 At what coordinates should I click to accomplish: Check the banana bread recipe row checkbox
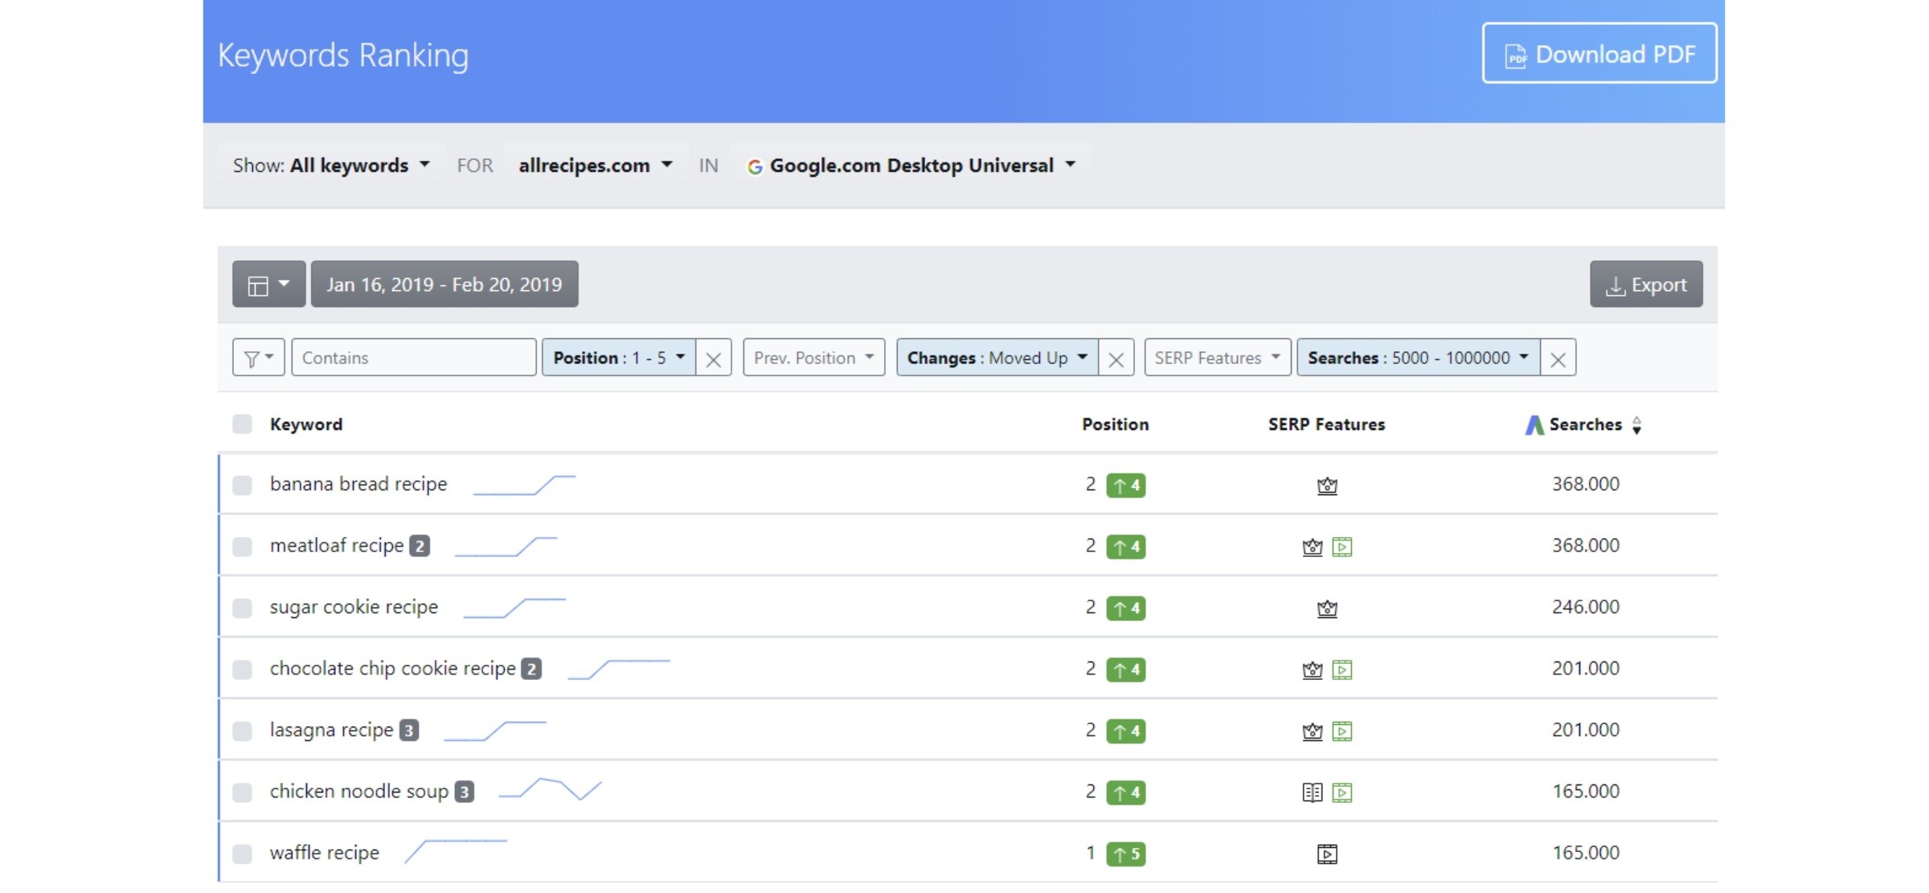(x=242, y=485)
